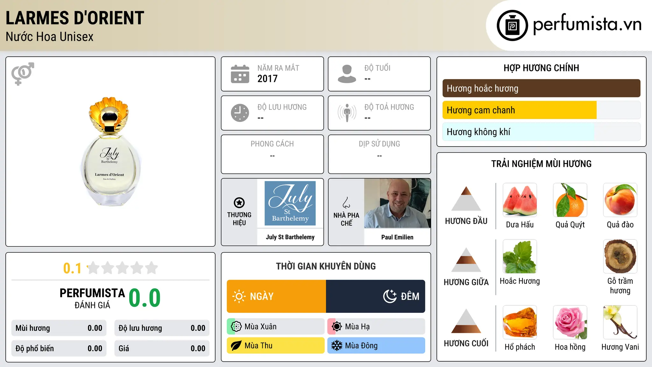Viewport: 652px width, 367px height.
Task: Click the unisex gender symbol icon
Action: (x=23, y=74)
